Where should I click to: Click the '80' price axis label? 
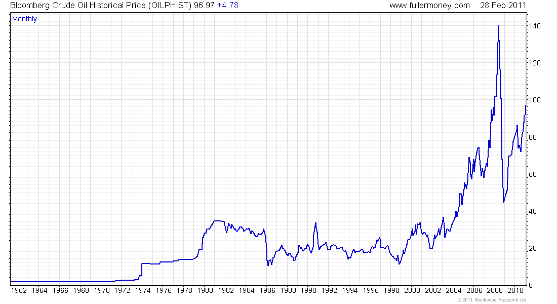tap(533, 137)
